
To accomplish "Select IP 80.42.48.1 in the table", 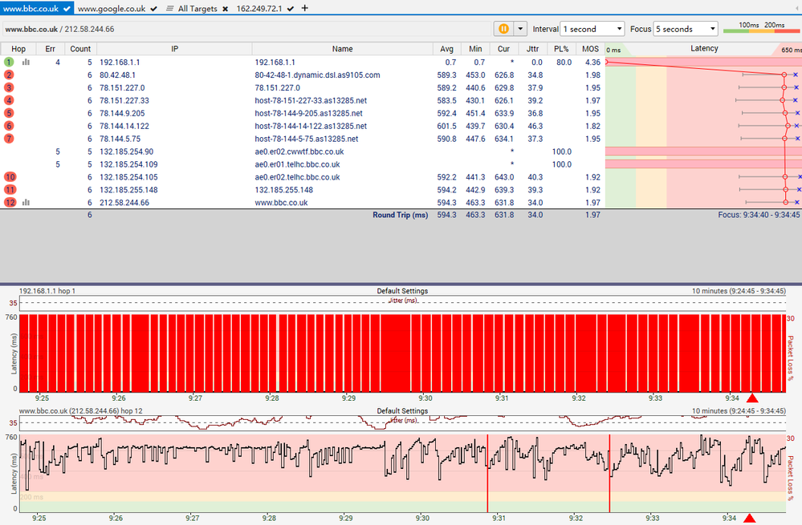I will pos(118,75).
